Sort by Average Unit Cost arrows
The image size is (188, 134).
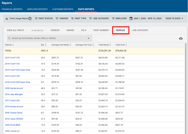93,45
